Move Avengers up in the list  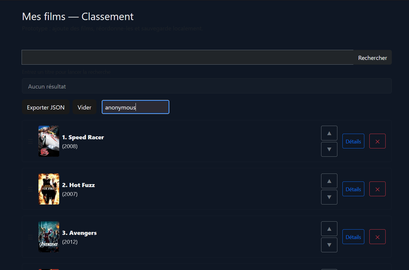329,229
